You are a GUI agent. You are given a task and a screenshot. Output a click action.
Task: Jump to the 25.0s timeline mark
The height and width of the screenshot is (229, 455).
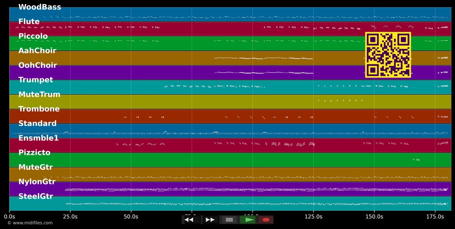[x=70, y=217]
